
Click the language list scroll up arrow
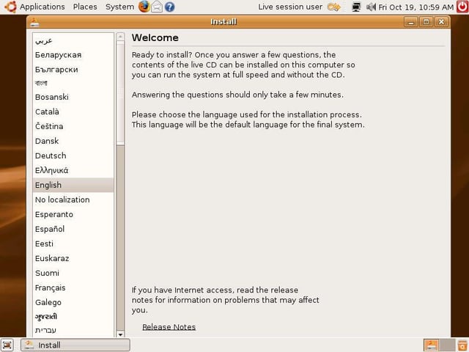coord(120,37)
